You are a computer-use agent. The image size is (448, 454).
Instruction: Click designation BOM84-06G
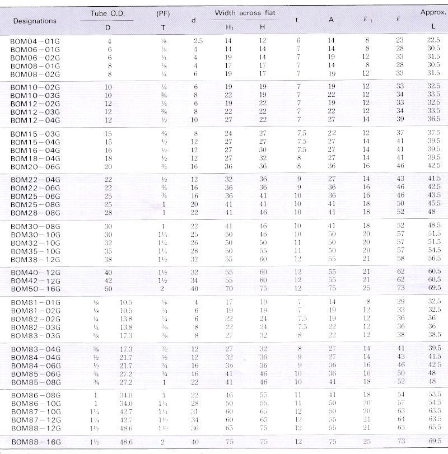[x=36, y=366]
